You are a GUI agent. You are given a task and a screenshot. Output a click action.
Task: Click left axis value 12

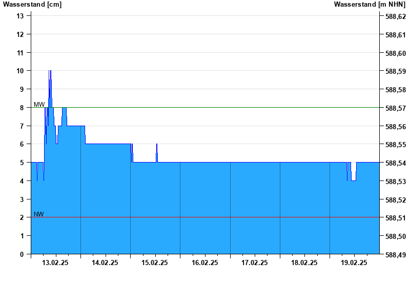pyautogui.click(x=20, y=34)
